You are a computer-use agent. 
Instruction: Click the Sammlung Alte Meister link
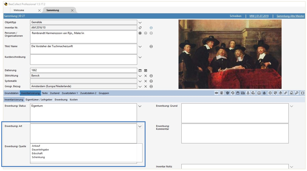coord(290,16)
